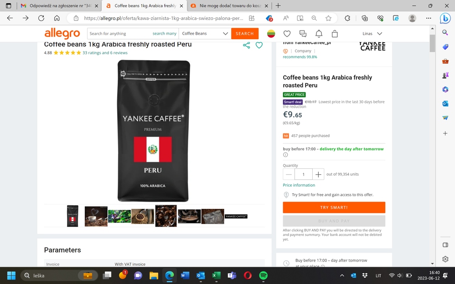Screen dimensions: 455x284
Task: Click the orange SEARCH button
Action: point(245,34)
